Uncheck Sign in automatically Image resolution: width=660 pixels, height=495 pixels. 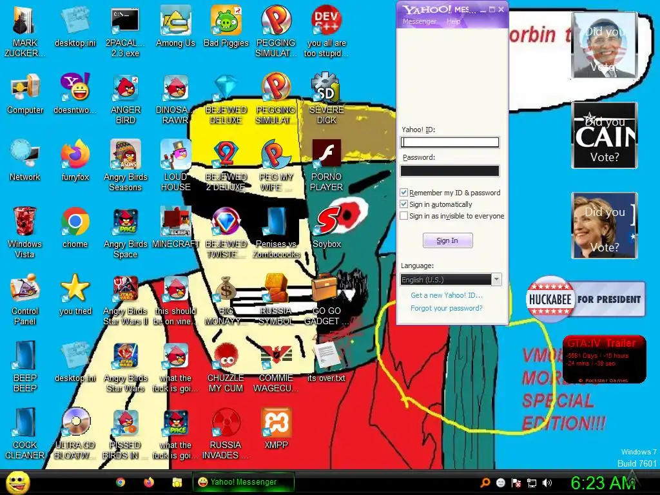403,204
